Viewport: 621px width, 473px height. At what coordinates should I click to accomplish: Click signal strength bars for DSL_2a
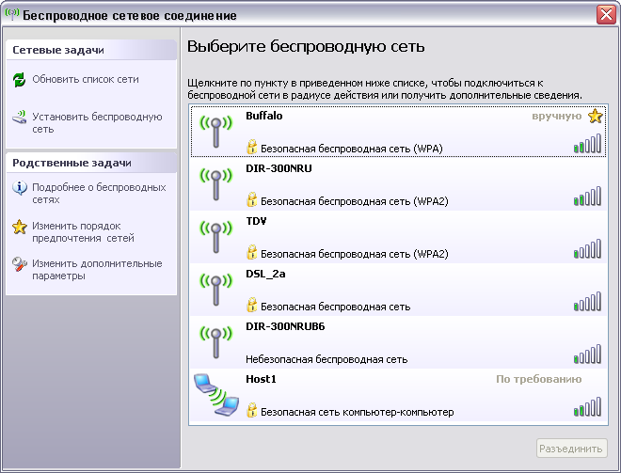[587, 301]
